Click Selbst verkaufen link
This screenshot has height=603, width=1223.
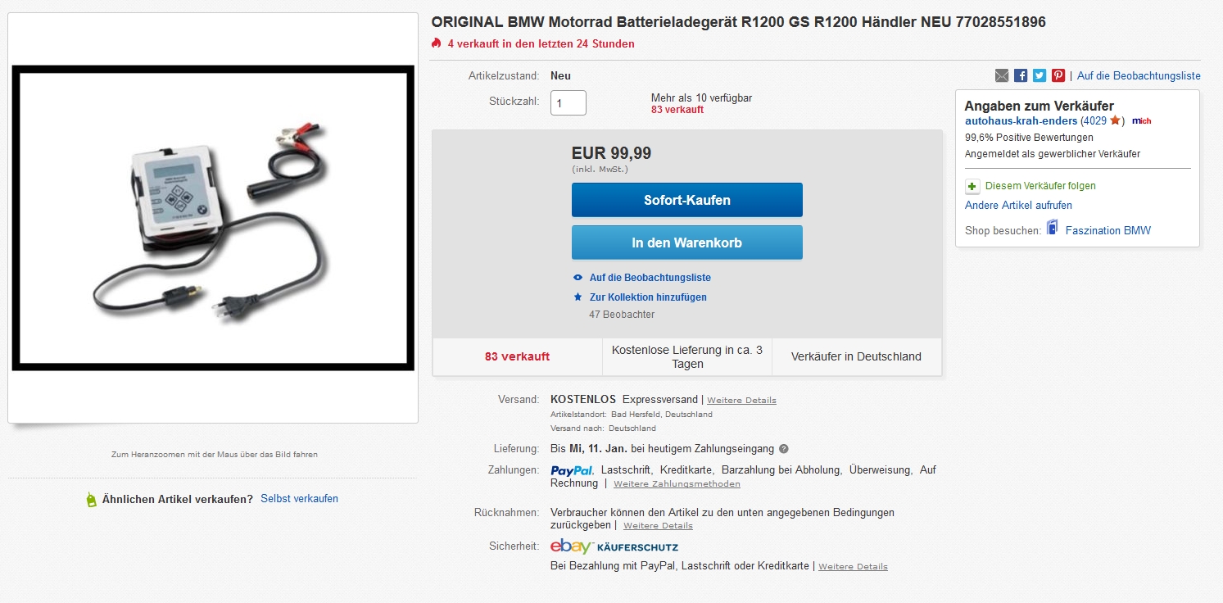pos(299,499)
